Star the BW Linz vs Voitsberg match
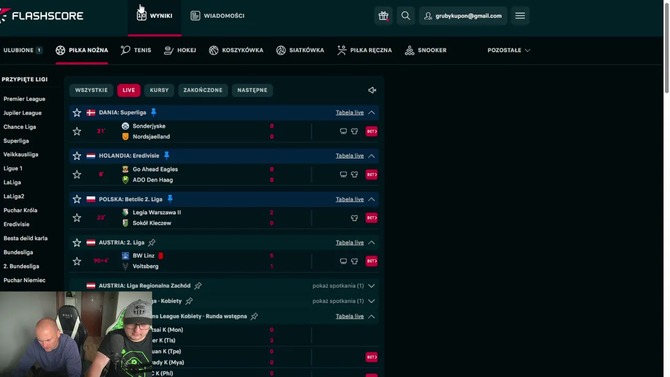The image size is (670, 377). 77,261
